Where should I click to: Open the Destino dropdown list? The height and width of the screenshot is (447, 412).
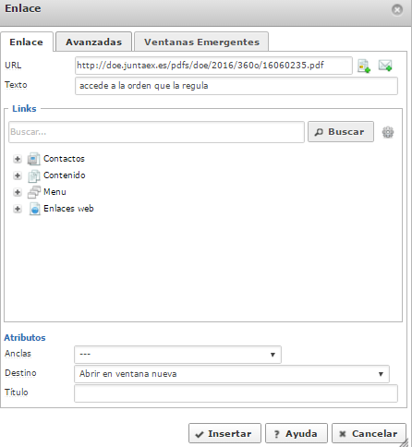pyautogui.click(x=232, y=374)
